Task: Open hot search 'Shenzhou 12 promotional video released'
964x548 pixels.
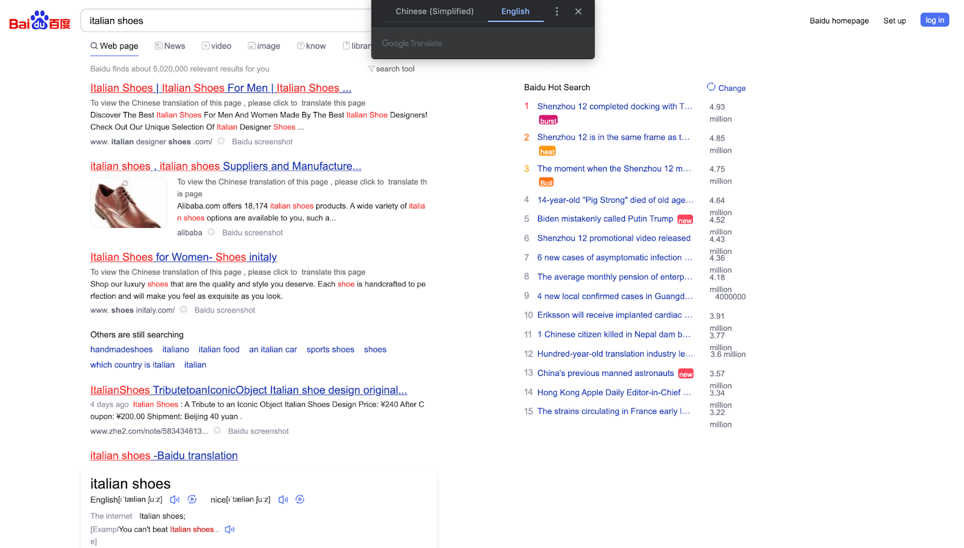Action: click(x=614, y=238)
